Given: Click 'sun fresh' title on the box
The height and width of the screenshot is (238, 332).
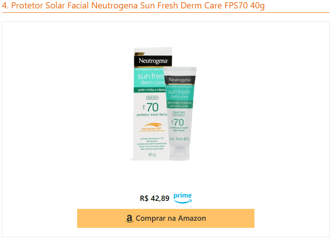Looking at the screenshot, I should 151,76.
